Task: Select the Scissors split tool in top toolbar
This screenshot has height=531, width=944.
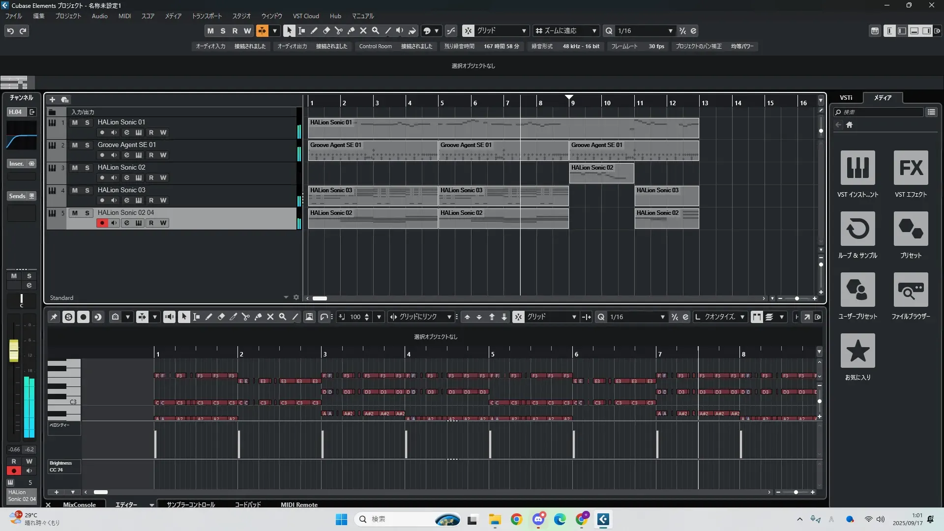Action: pyautogui.click(x=339, y=30)
